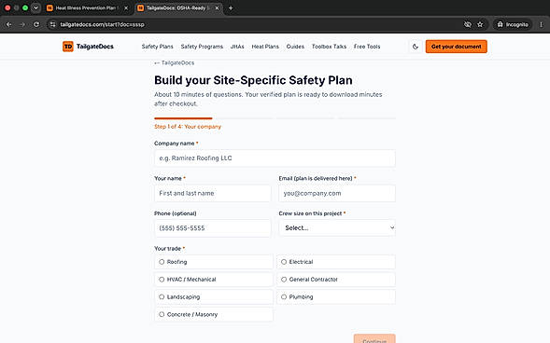Click the tracking protection eye icon

(x=467, y=24)
